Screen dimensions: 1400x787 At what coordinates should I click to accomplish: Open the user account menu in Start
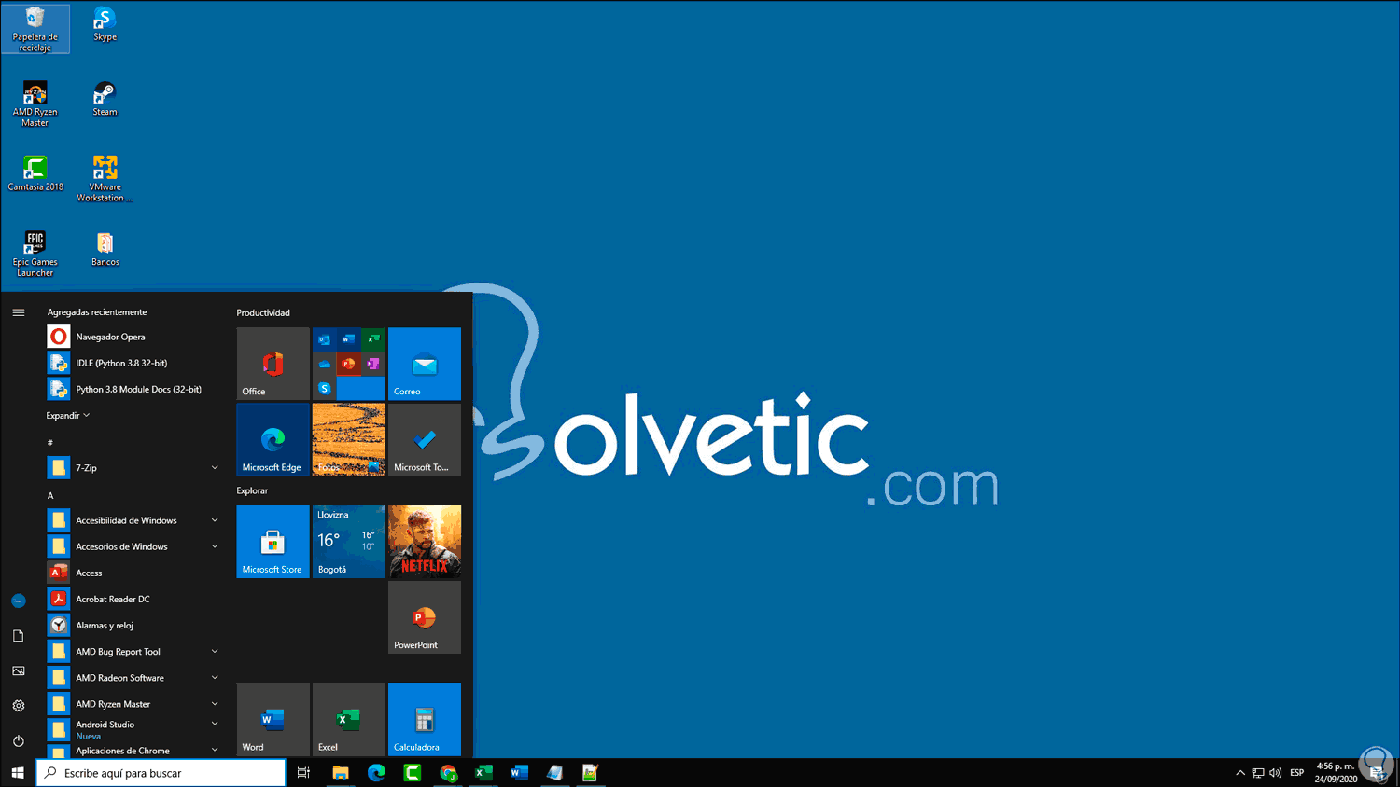(x=18, y=601)
